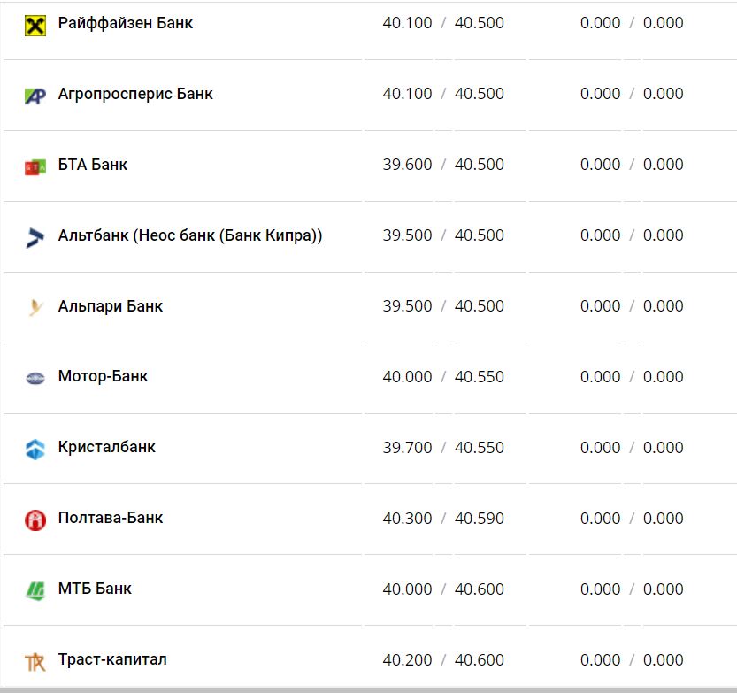Image resolution: width=737 pixels, height=693 pixels.
Task: Click the Траст-капитал bank name
Action: (112, 659)
